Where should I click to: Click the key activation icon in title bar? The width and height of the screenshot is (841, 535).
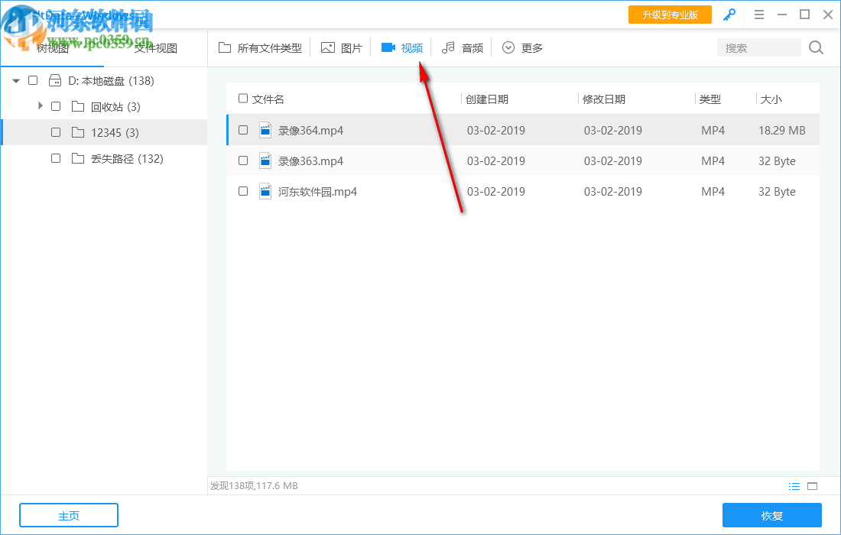pyautogui.click(x=729, y=14)
